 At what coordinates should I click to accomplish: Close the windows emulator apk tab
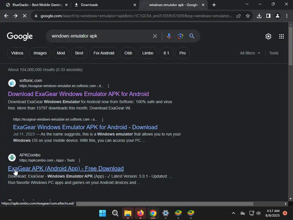pyautogui.click(x=203, y=5)
